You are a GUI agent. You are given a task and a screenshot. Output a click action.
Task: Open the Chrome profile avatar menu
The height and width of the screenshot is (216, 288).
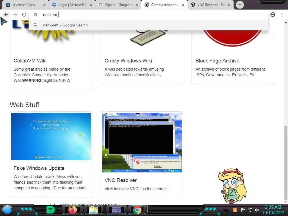pyautogui.click(x=273, y=15)
